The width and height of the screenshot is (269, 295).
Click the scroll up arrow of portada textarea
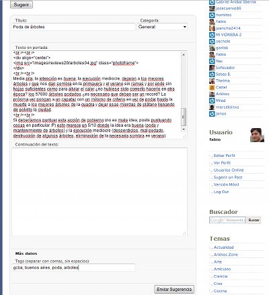[184, 54]
